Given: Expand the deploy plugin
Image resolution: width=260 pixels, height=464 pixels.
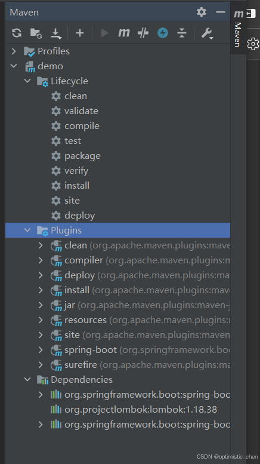Looking at the screenshot, I should tap(41, 275).
